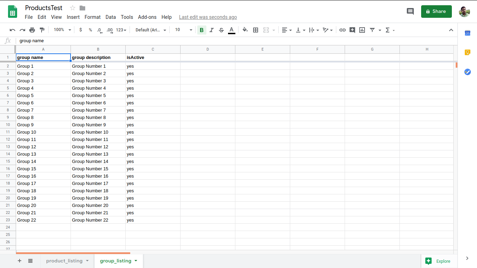Open the Data menu
Screen dimensions: 477x268
(110, 17)
